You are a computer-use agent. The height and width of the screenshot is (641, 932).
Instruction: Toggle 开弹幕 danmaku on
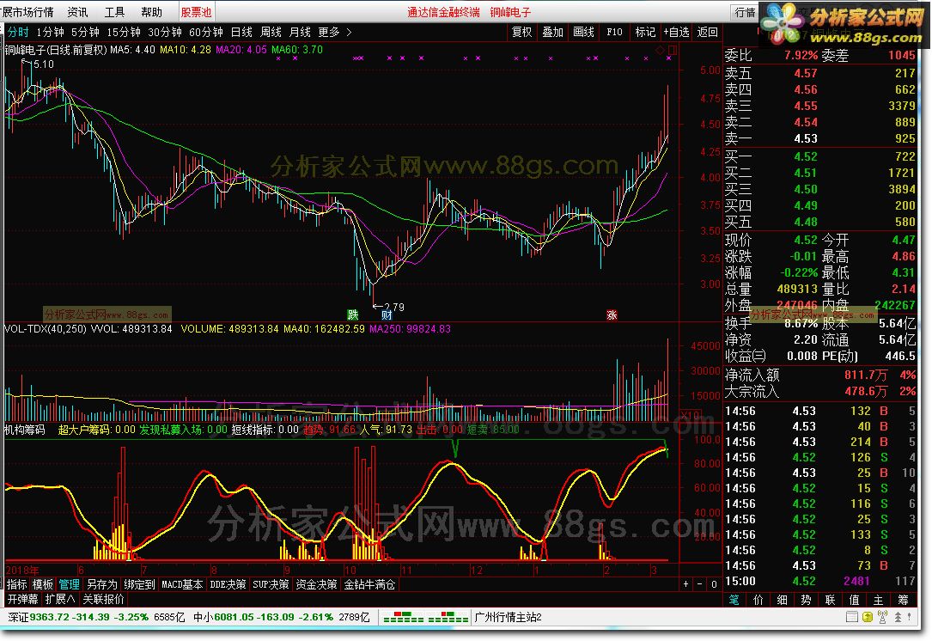coord(22,599)
